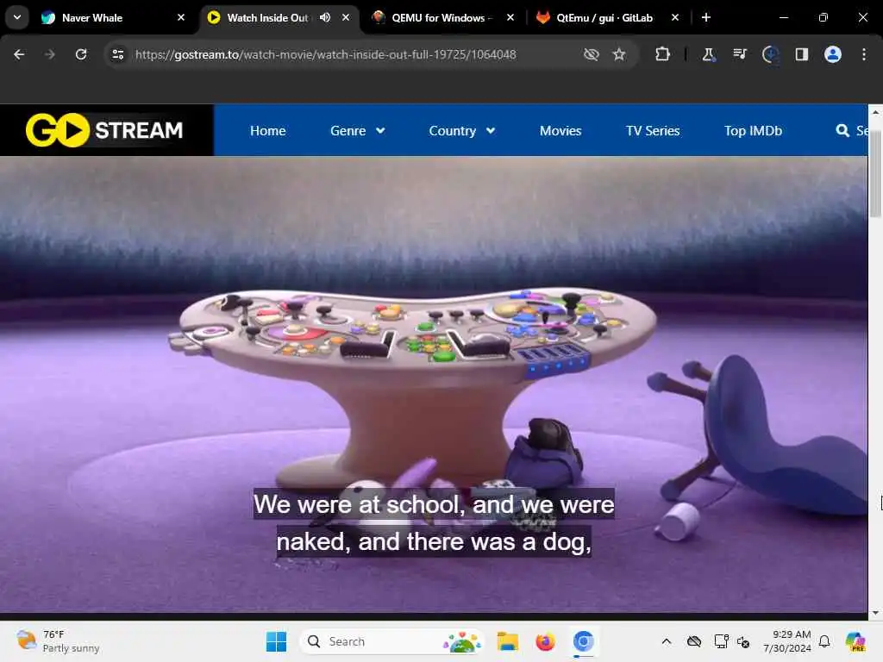Open the Top IMDb page
Viewport: 883px width, 662px height.
click(753, 131)
